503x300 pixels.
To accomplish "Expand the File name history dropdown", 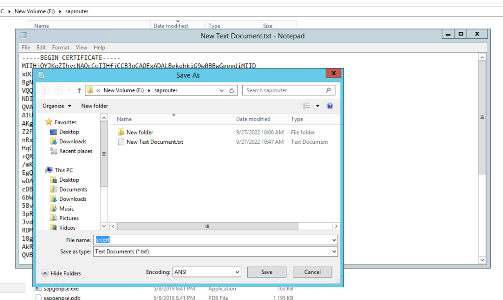I will pyautogui.click(x=333, y=240).
